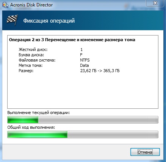The height and width of the screenshot is (162, 166).
Task: Click the overall progress bar under Общий ход выполнения
Action: click(83, 134)
